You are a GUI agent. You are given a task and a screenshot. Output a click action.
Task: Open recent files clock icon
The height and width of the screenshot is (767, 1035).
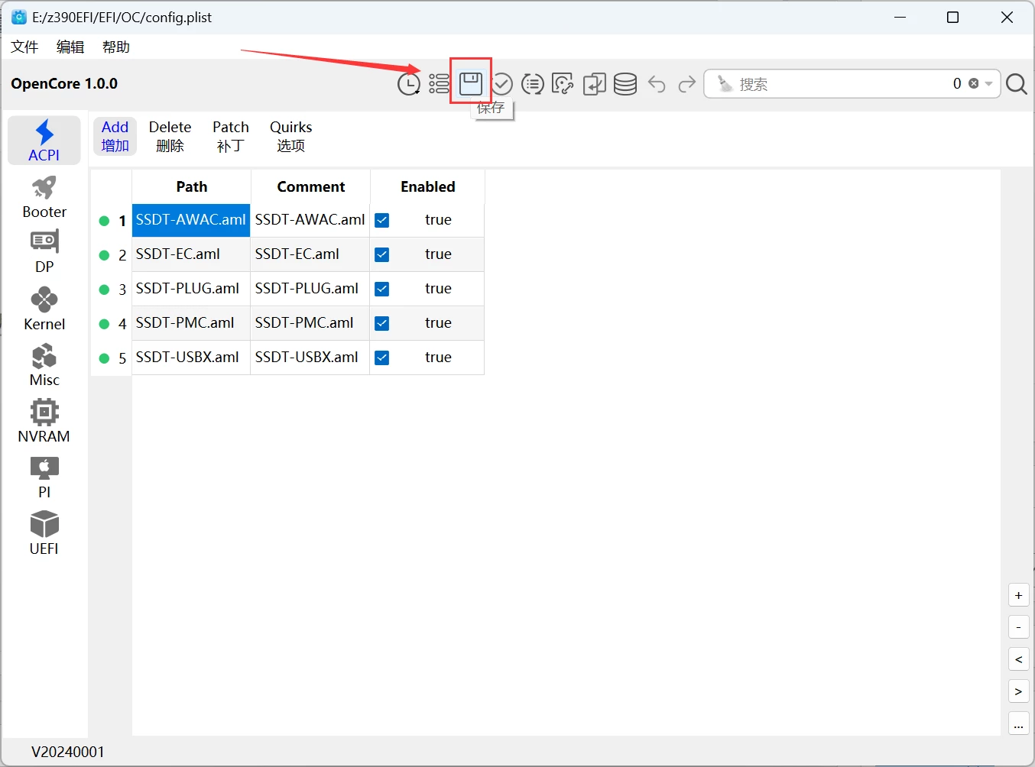click(408, 84)
